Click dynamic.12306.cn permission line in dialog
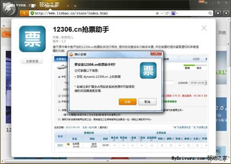The width and height of the screenshot is (231, 164). pos(98,77)
